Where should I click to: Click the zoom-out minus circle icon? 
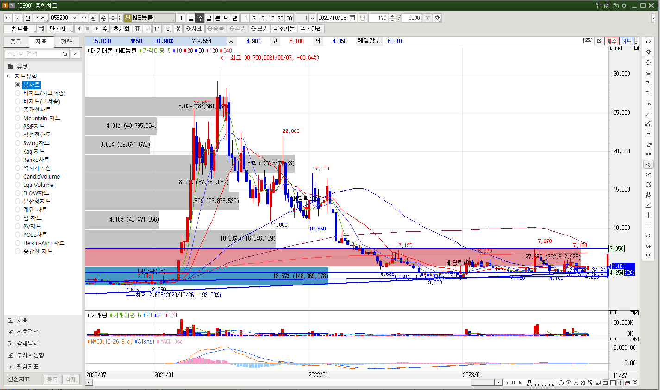click(x=561, y=383)
